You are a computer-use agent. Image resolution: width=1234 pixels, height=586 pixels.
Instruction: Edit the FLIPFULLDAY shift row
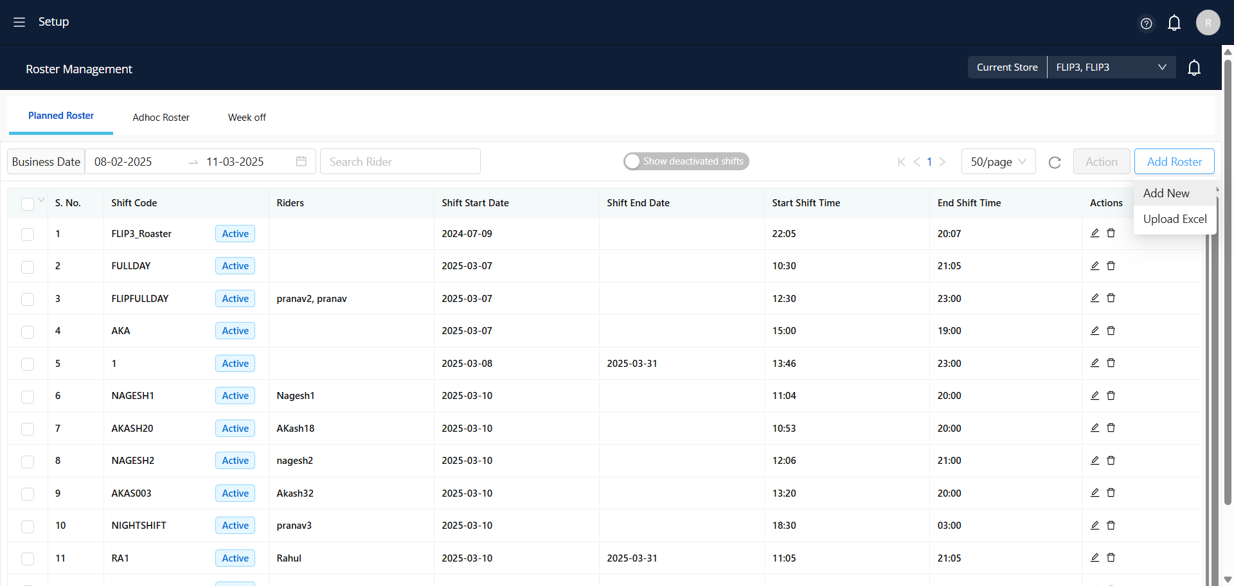[x=1095, y=298]
